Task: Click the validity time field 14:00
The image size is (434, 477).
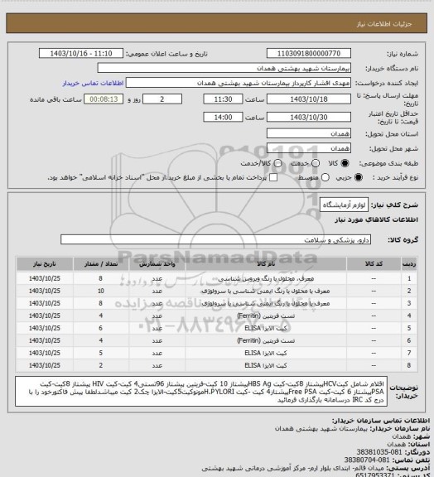Action: coord(223,117)
